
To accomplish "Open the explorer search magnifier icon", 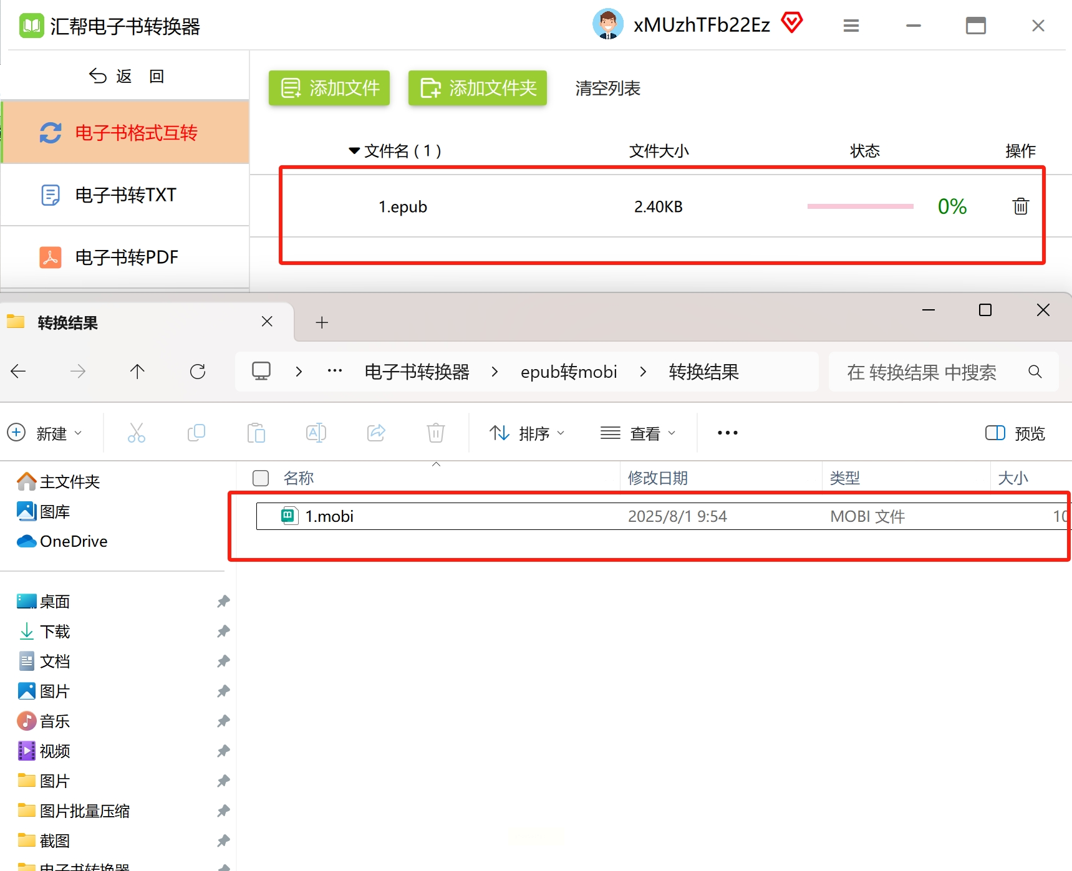I will pyautogui.click(x=1035, y=372).
